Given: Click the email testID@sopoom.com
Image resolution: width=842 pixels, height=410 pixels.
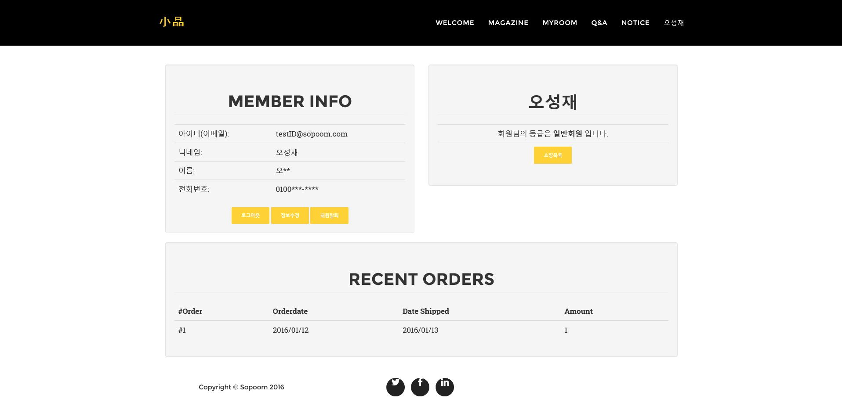Looking at the screenshot, I should click(x=311, y=134).
